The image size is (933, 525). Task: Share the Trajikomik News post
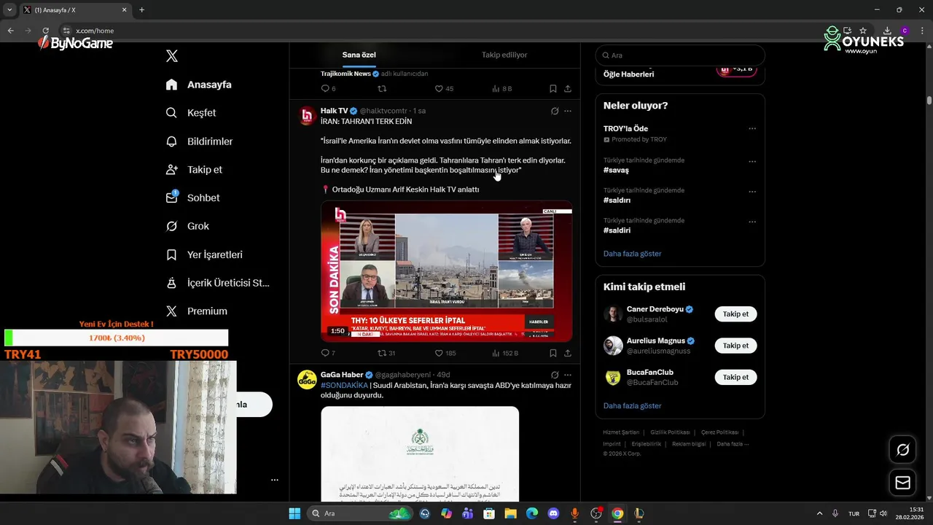(x=568, y=88)
